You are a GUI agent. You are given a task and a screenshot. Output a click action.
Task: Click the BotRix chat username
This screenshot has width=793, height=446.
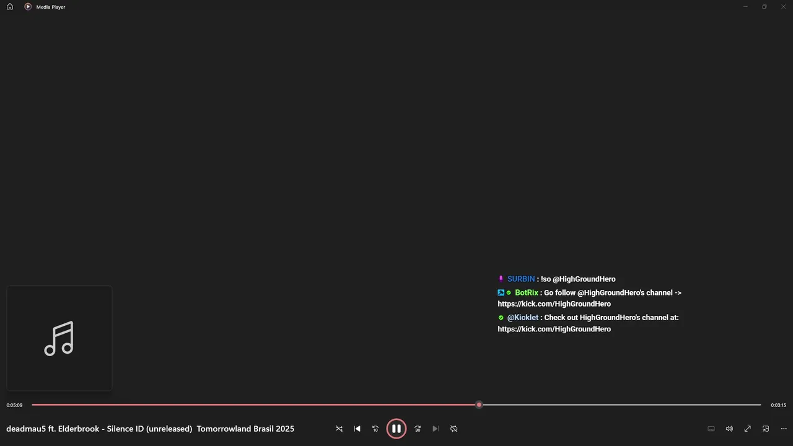pos(527,293)
